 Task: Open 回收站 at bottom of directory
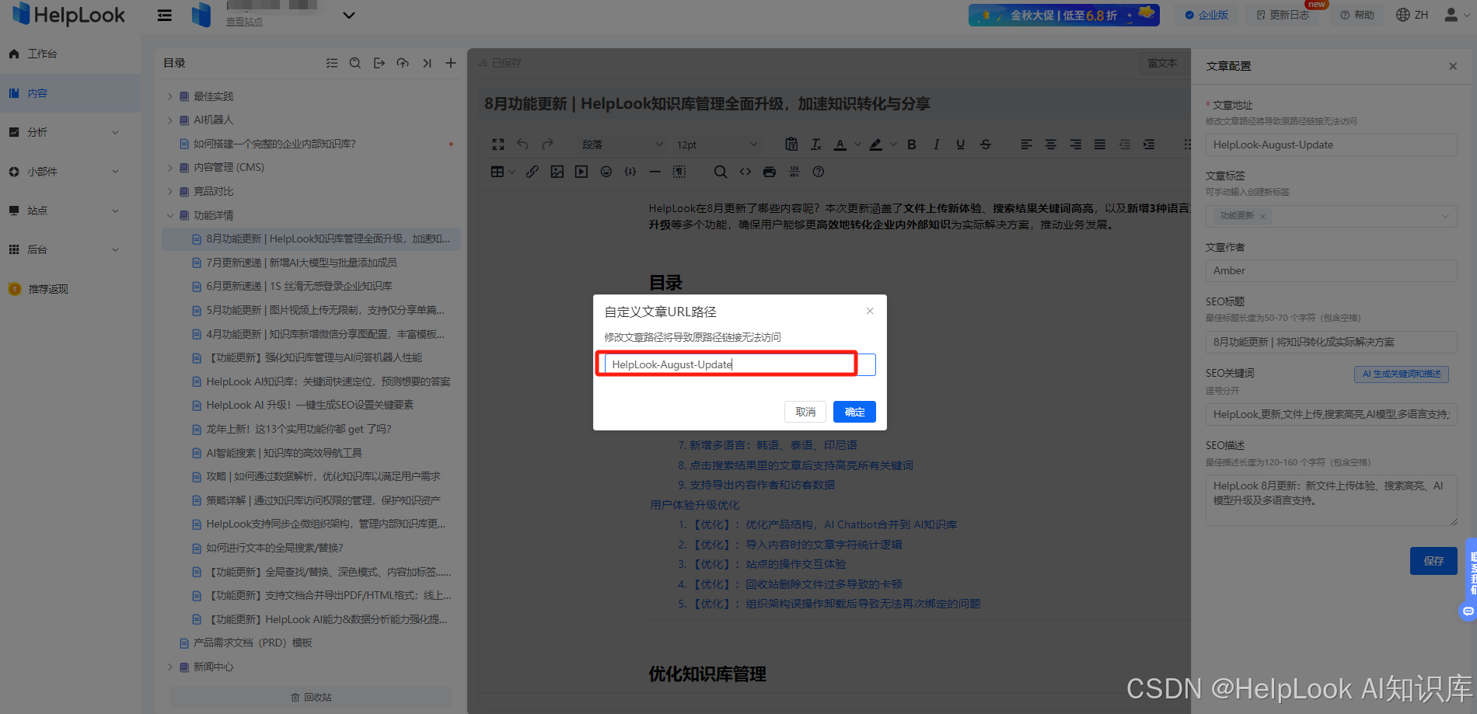311,697
